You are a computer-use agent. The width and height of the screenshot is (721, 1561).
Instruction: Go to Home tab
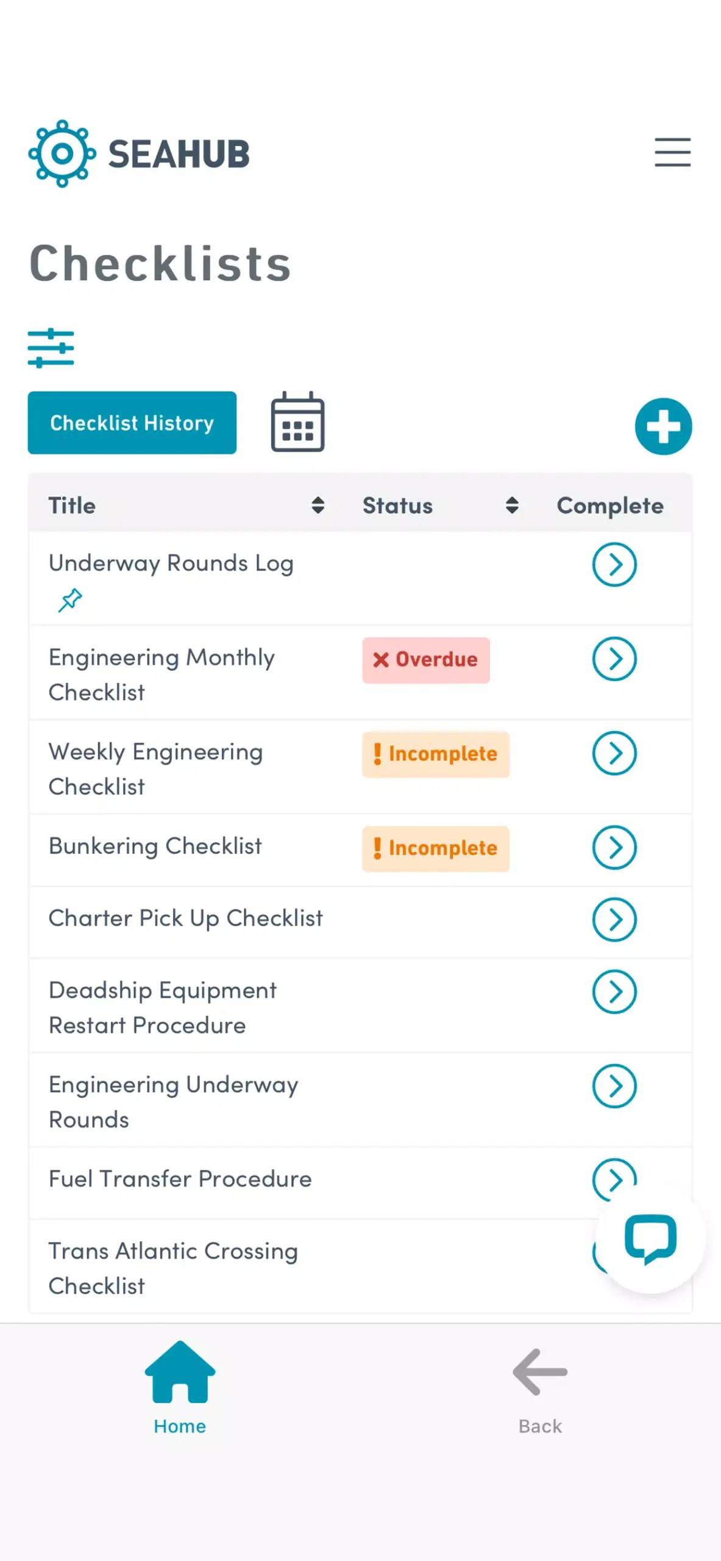[180, 1388]
